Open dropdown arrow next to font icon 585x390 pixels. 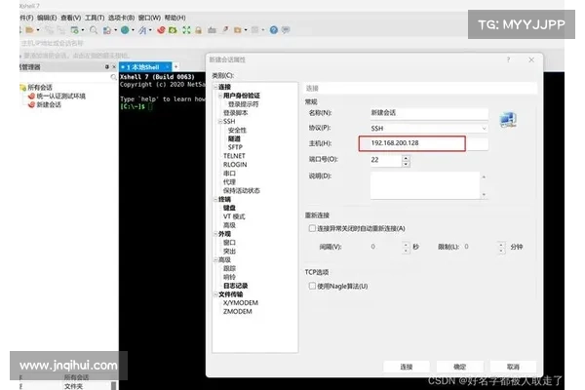(150, 30)
